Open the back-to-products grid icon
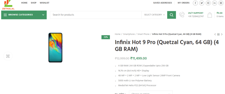225x94 pixels. pyautogui.click(x=218, y=34)
